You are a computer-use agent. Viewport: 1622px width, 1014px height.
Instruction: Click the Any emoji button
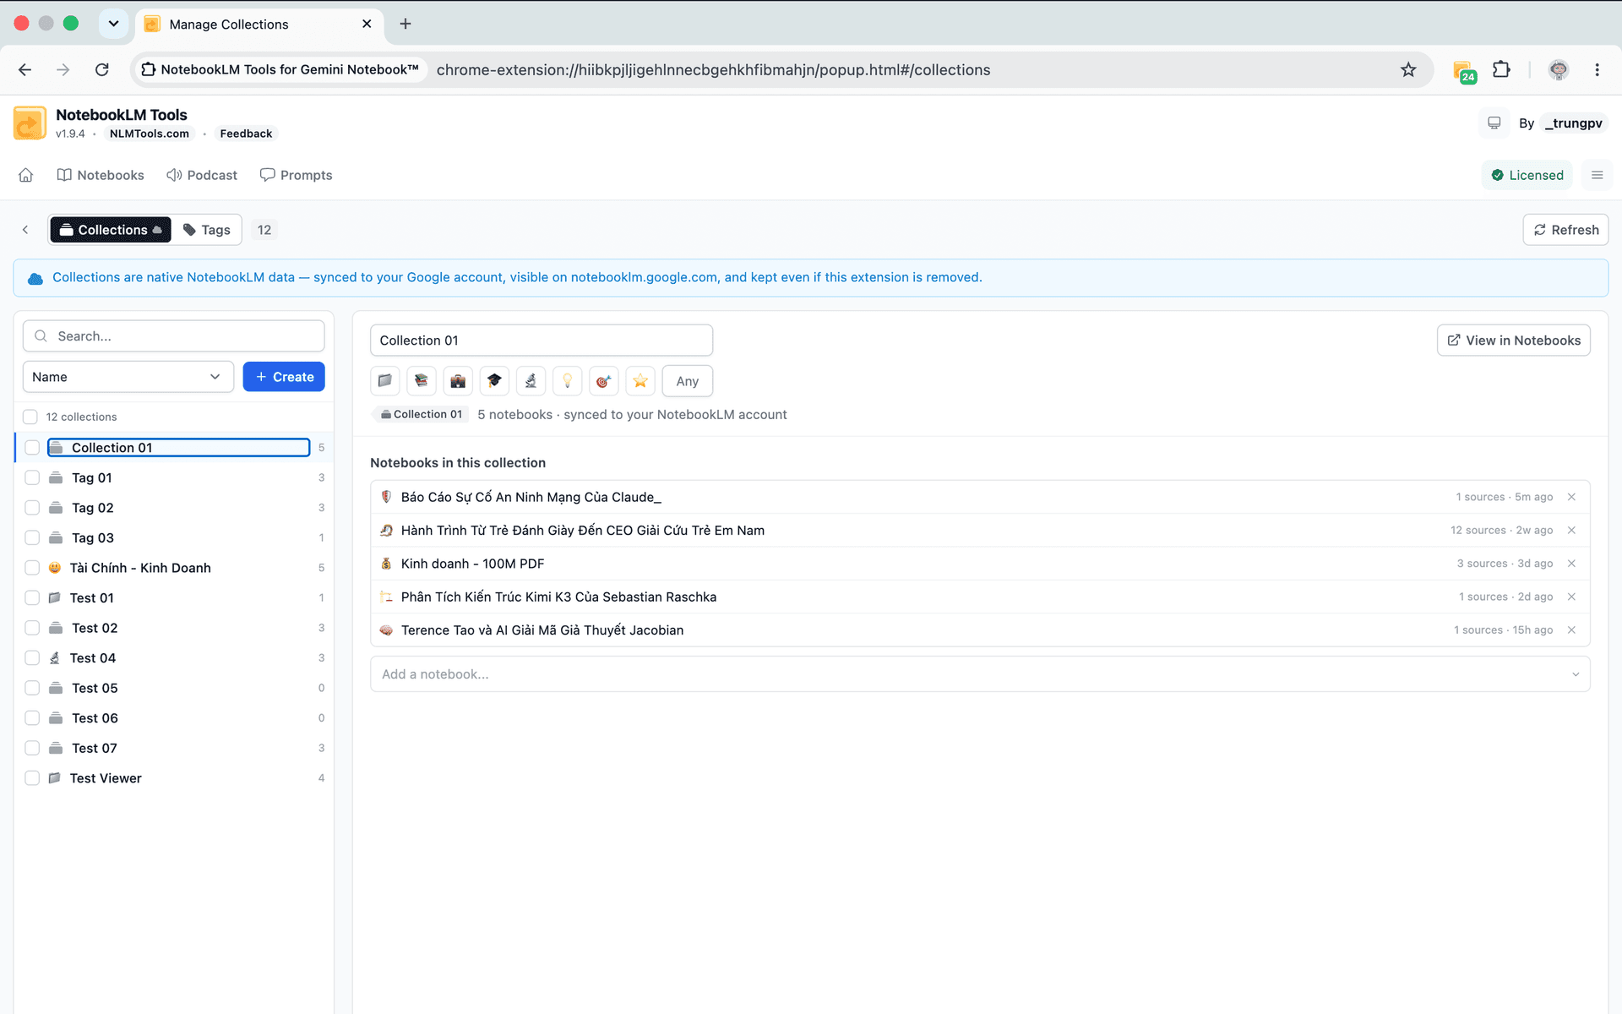(x=687, y=381)
